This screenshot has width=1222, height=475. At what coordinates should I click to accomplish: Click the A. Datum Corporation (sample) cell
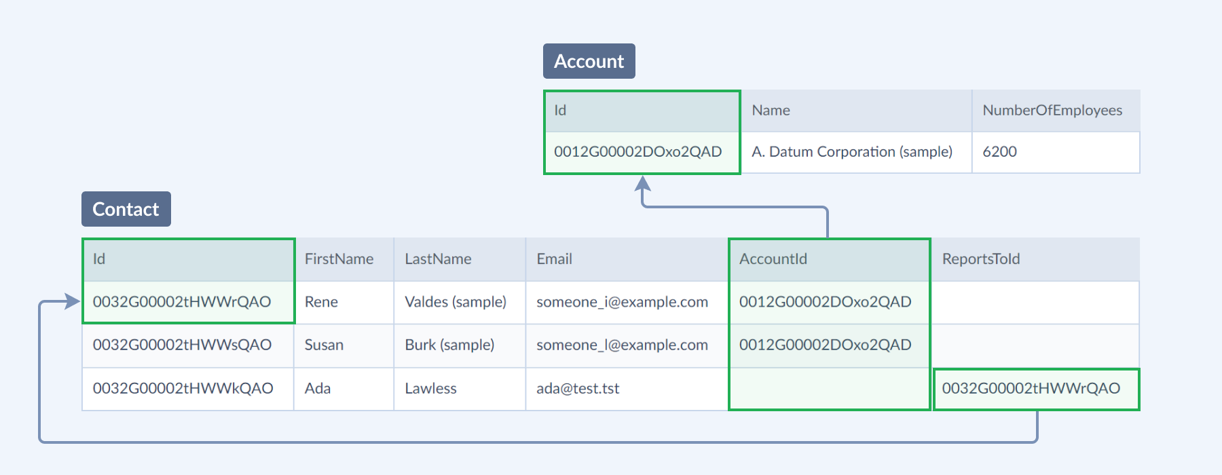tap(856, 152)
